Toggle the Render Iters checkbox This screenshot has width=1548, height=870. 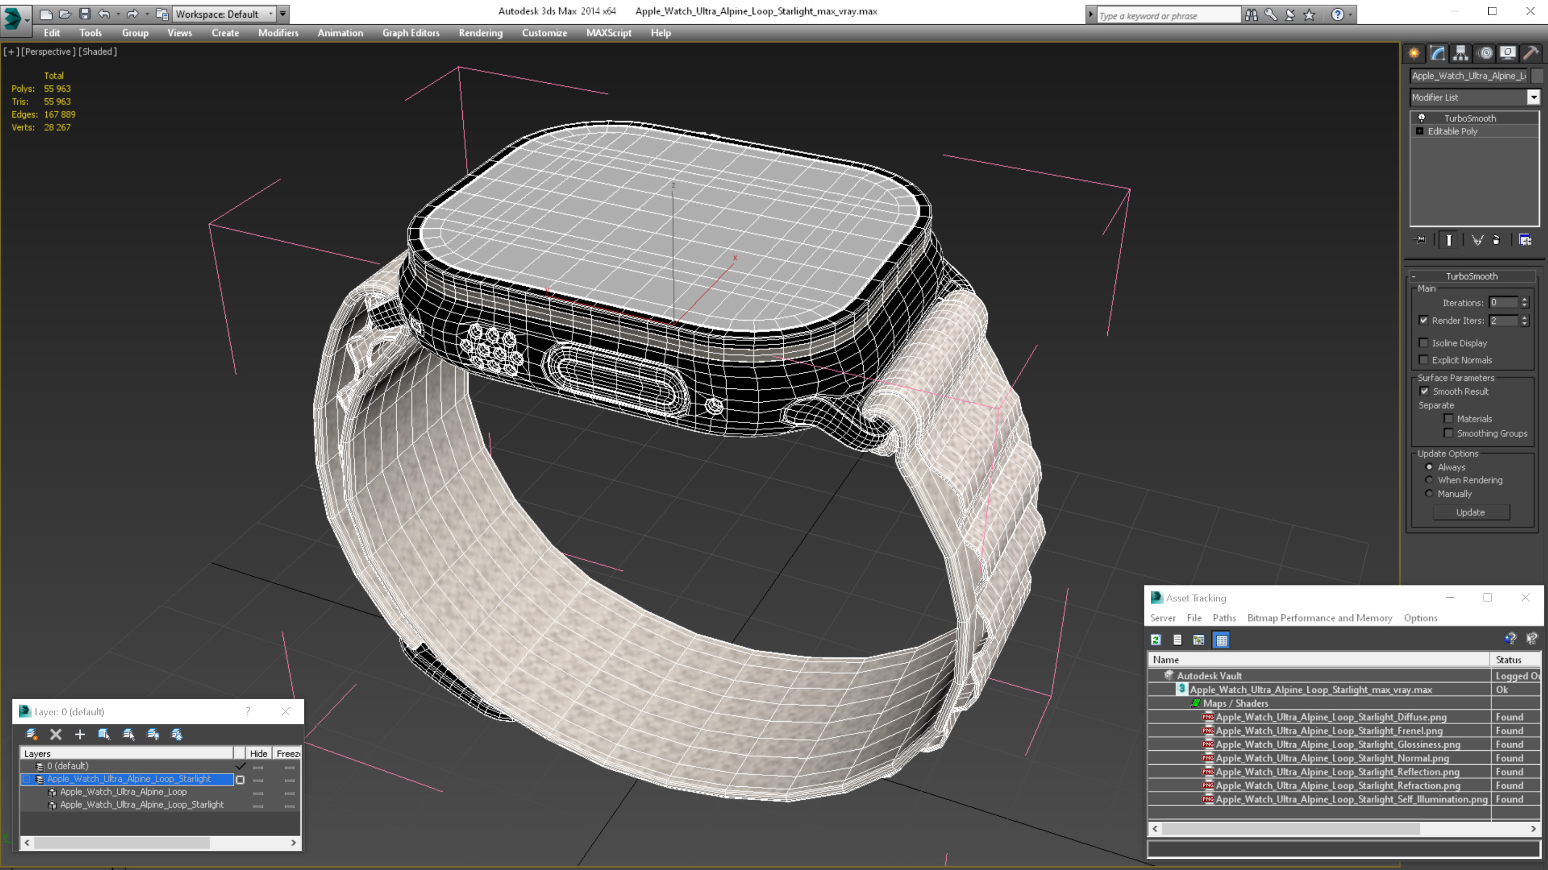1423,320
